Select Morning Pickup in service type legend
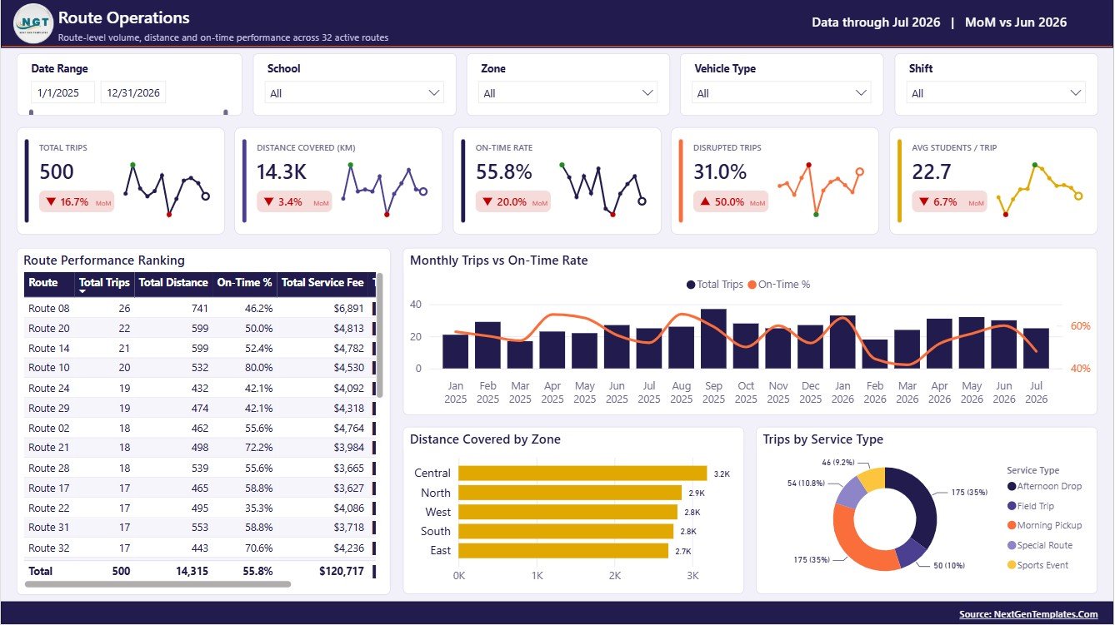Viewport: 1115px width, 625px height. [1044, 526]
